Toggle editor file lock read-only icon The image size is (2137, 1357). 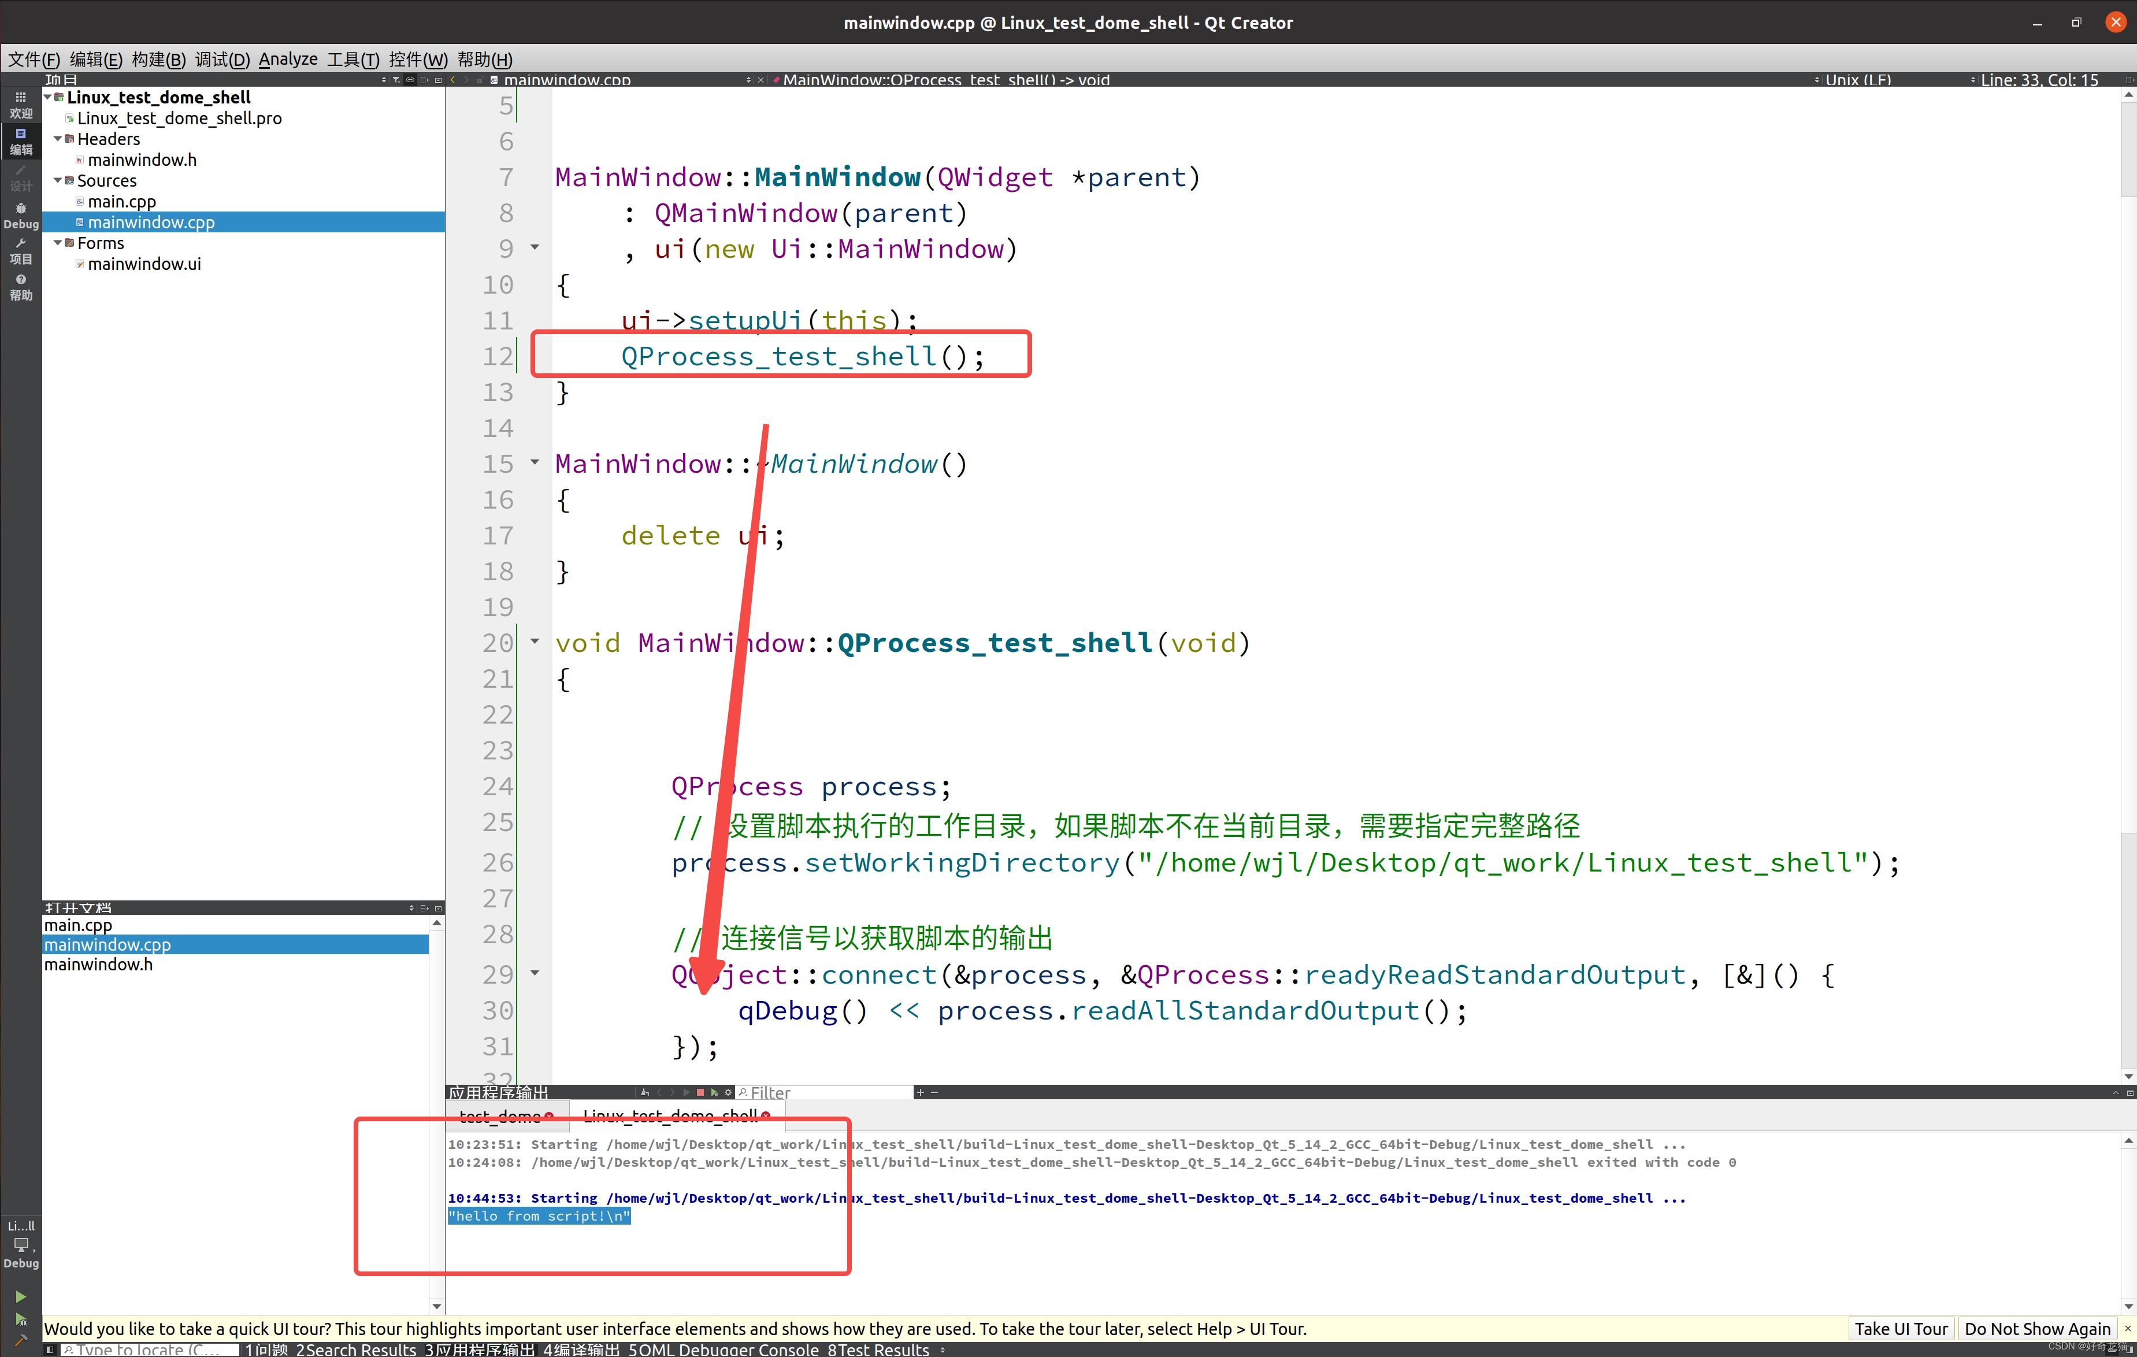480,80
